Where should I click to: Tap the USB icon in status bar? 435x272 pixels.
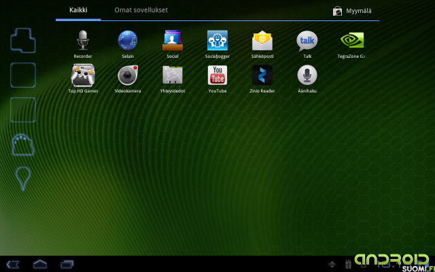(x=348, y=265)
